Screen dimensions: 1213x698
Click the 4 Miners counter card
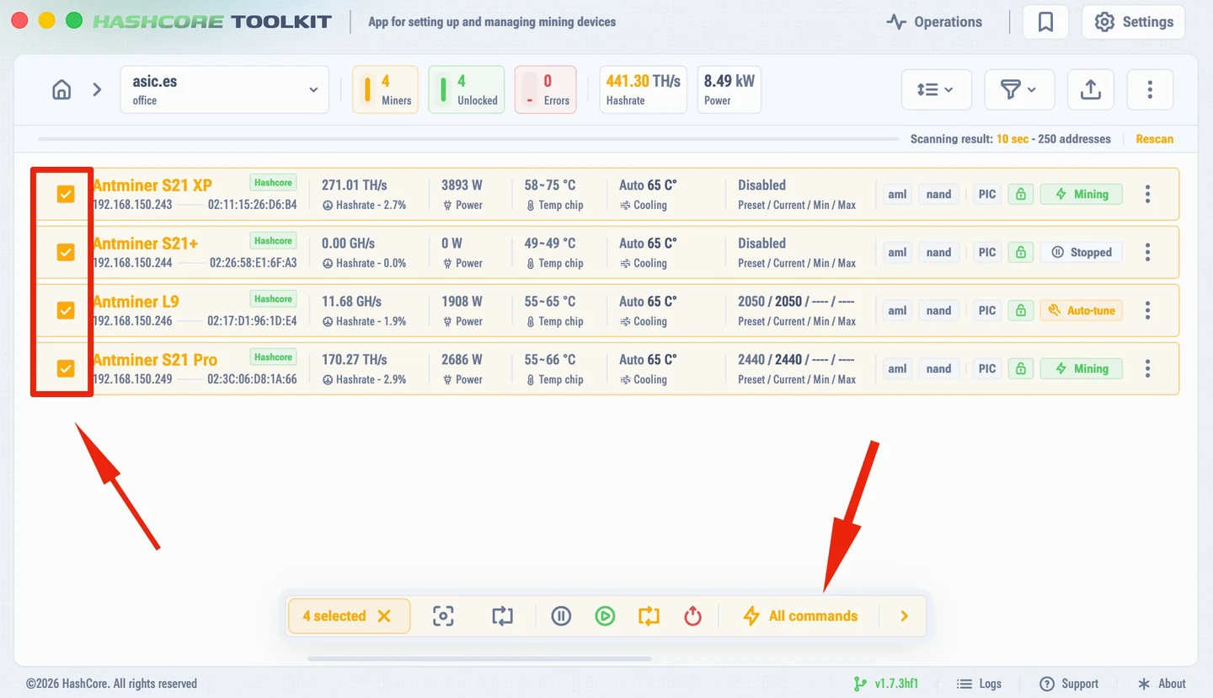[x=385, y=89]
